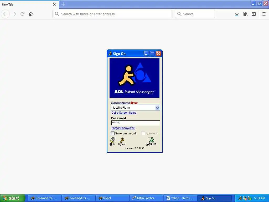
Task: Follow the Forgot Password? link
Action: tap(123, 128)
